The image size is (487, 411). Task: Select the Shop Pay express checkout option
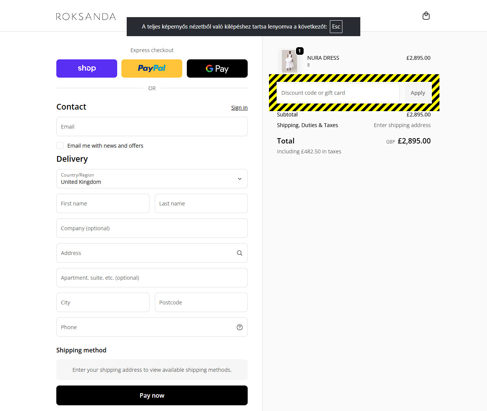tap(86, 68)
